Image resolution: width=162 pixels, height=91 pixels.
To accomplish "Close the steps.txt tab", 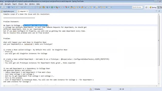I will (27, 11).
